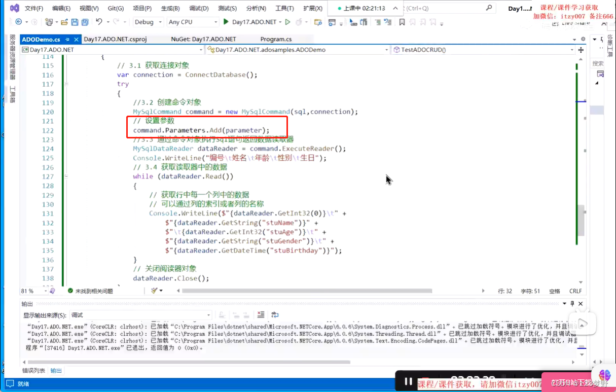Switch to the 错误列表 panel
616x392 pixels.
point(33,371)
